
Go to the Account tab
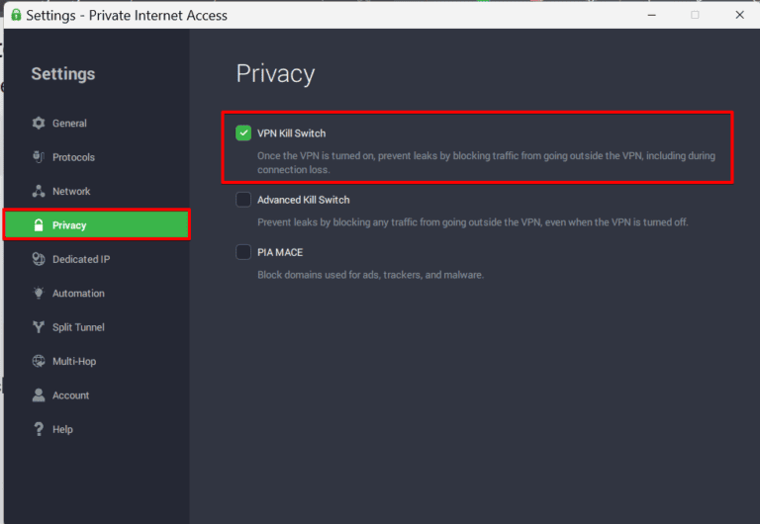coord(96,395)
